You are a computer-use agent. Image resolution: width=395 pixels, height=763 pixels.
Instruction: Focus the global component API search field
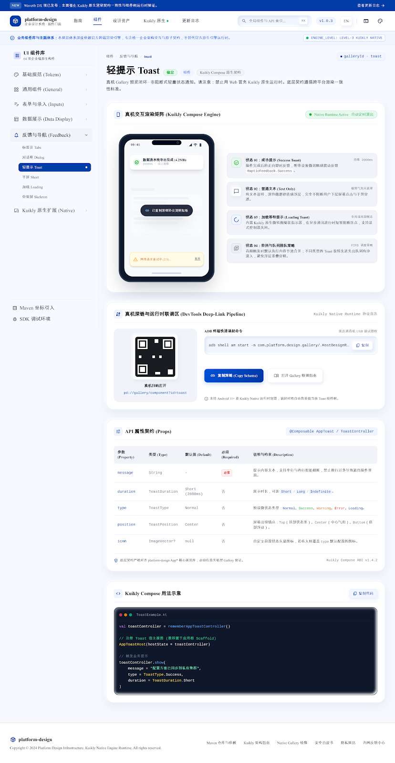274,21
